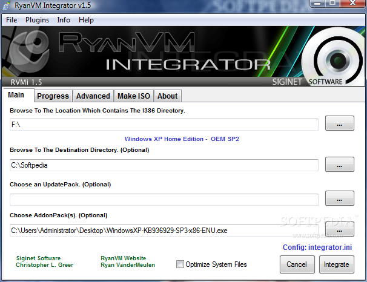Close the RyanVM Integrator window
The width and height of the screenshot is (367, 282).
point(352,3)
